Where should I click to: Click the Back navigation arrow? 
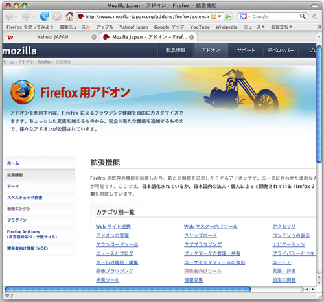coord(9,16)
